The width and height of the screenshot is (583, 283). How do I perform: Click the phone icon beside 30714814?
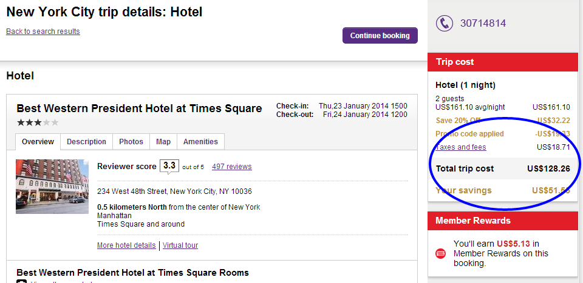[x=445, y=24]
